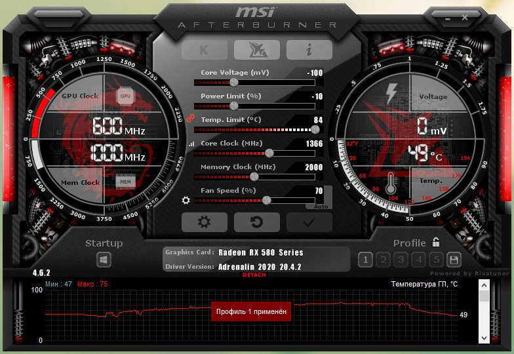
Task: Launch the OC Scanner jet icon
Action: click(257, 50)
